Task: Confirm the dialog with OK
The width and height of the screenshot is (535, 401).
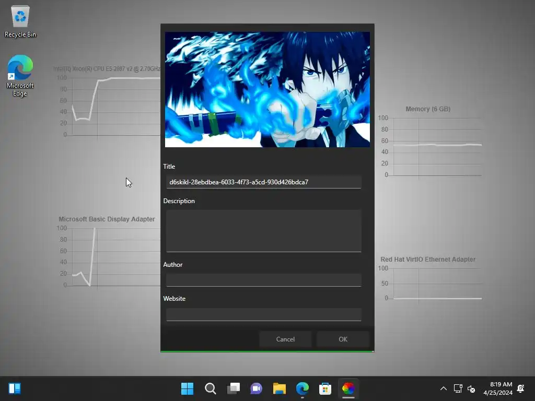Action: (x=343, y=339)
